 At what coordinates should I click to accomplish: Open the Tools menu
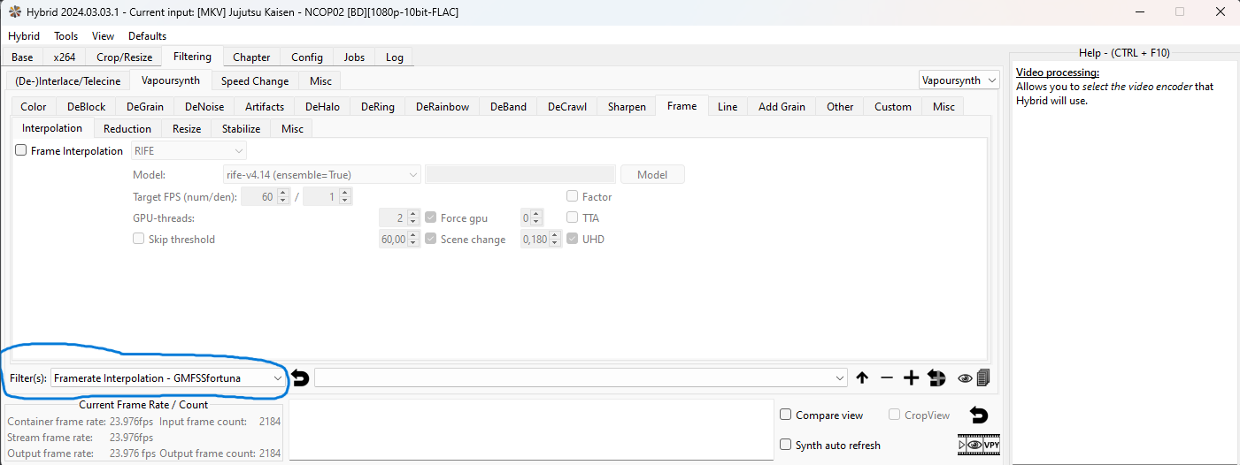[66, 36]
